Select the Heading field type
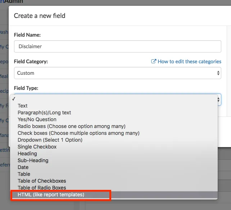Viewport: 231px width, 210px height. 27,154
